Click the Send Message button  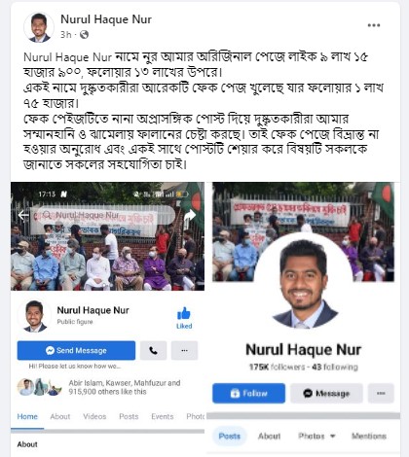[x=76, y=350]
